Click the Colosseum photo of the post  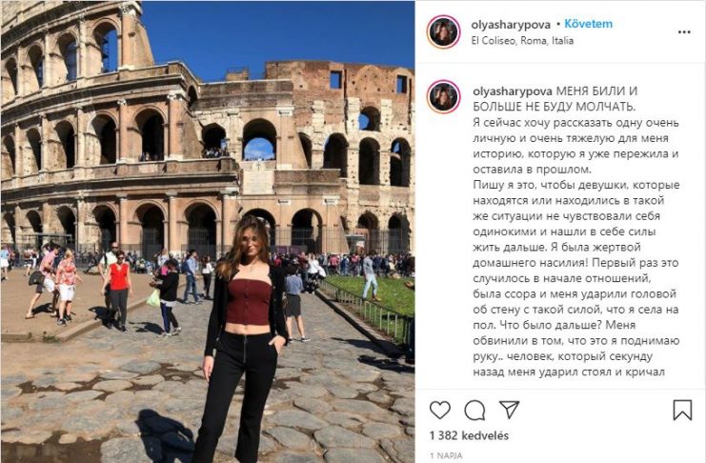coord(207,231)
